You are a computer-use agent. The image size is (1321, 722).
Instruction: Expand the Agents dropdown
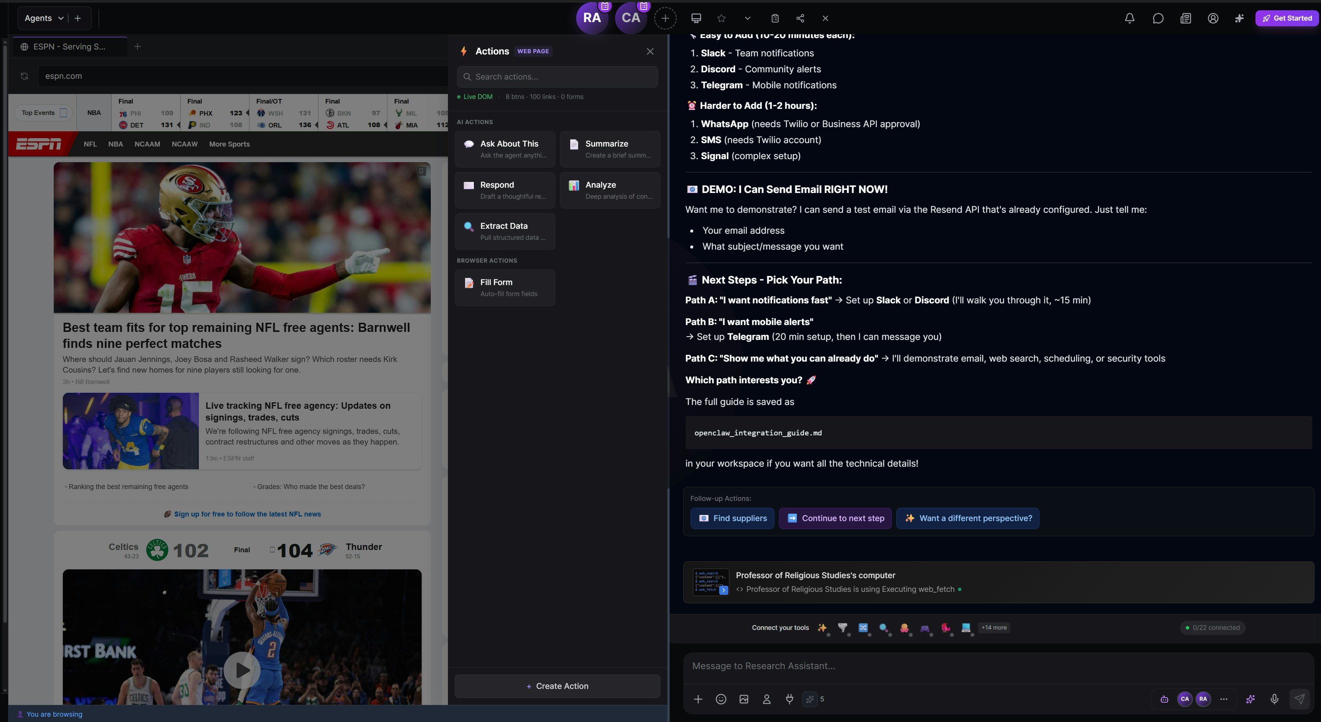tap(44, 18)
